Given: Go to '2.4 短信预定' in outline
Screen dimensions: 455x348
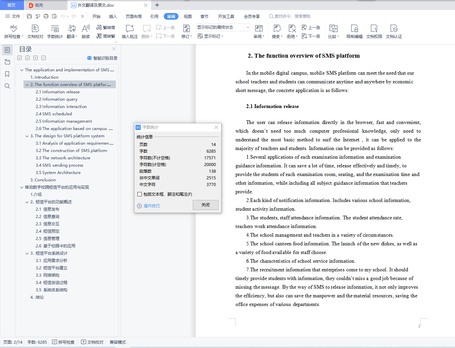Looking at the screenshot, I should pos(47,231).
